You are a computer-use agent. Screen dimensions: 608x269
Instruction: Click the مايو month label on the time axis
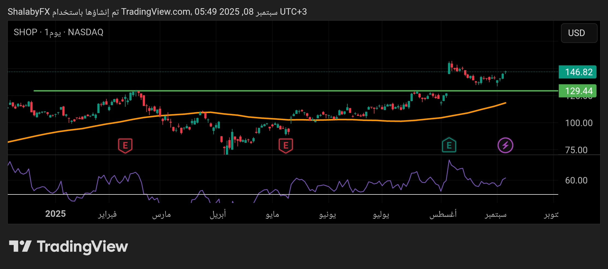[272, 214]
